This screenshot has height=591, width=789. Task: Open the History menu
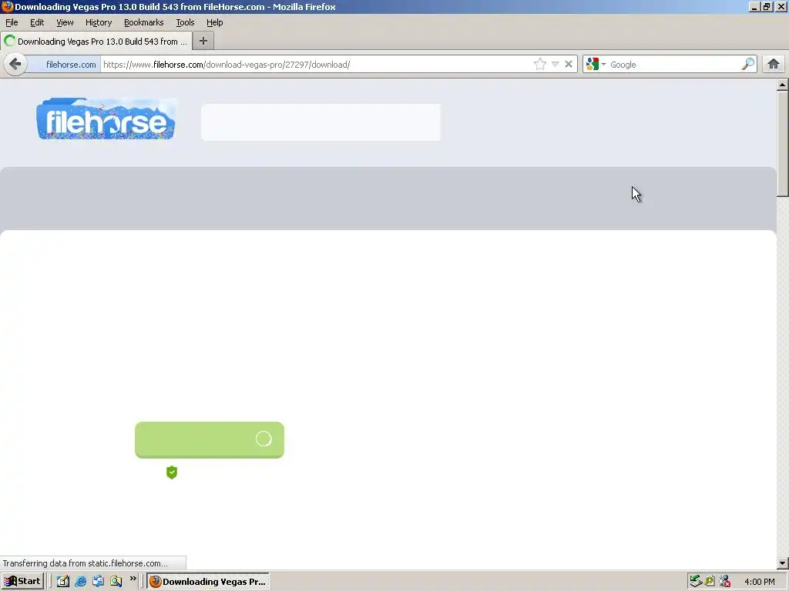click(x=99, y=22)
